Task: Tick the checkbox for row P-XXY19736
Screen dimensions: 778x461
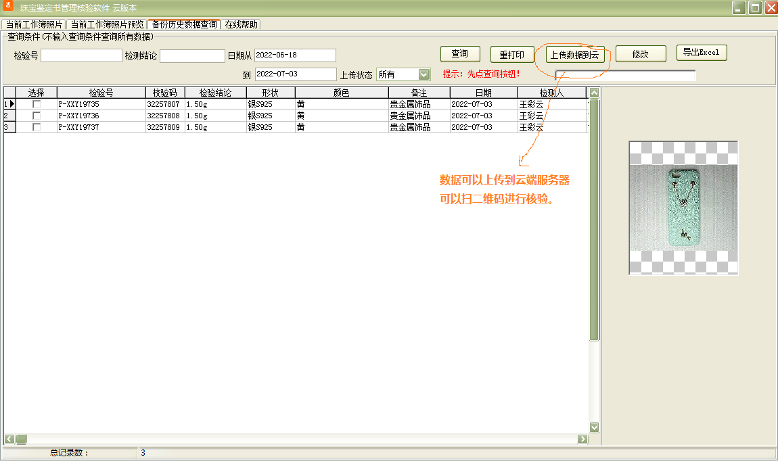Action: pyautogui.click(x=37, y=116)
